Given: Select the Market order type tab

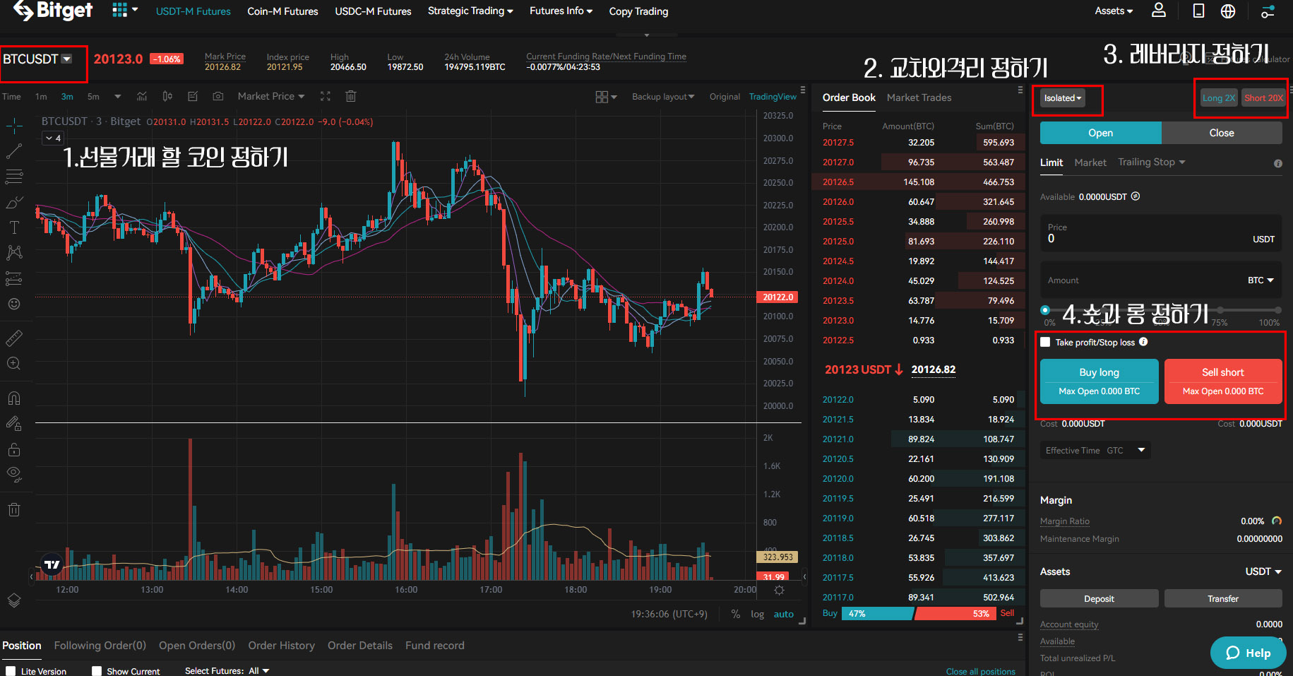Looking at the screenshot, I should click(1090, 162).
